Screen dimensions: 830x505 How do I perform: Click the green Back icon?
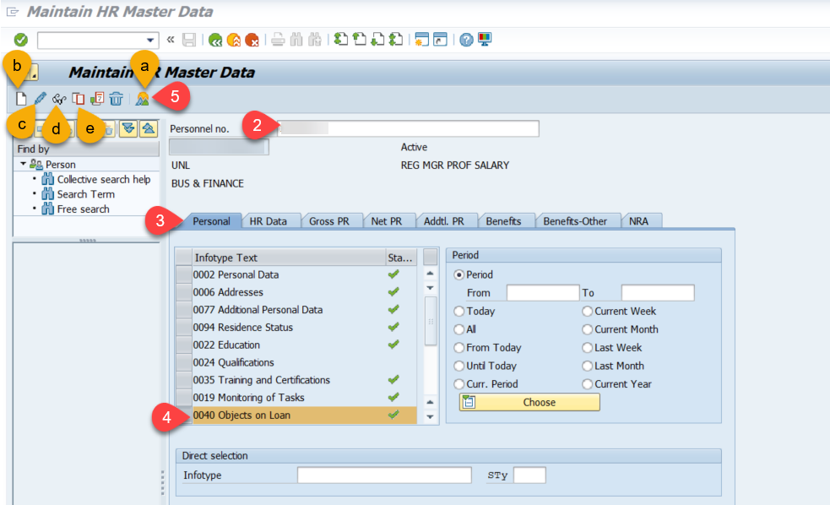pos(215,40)
